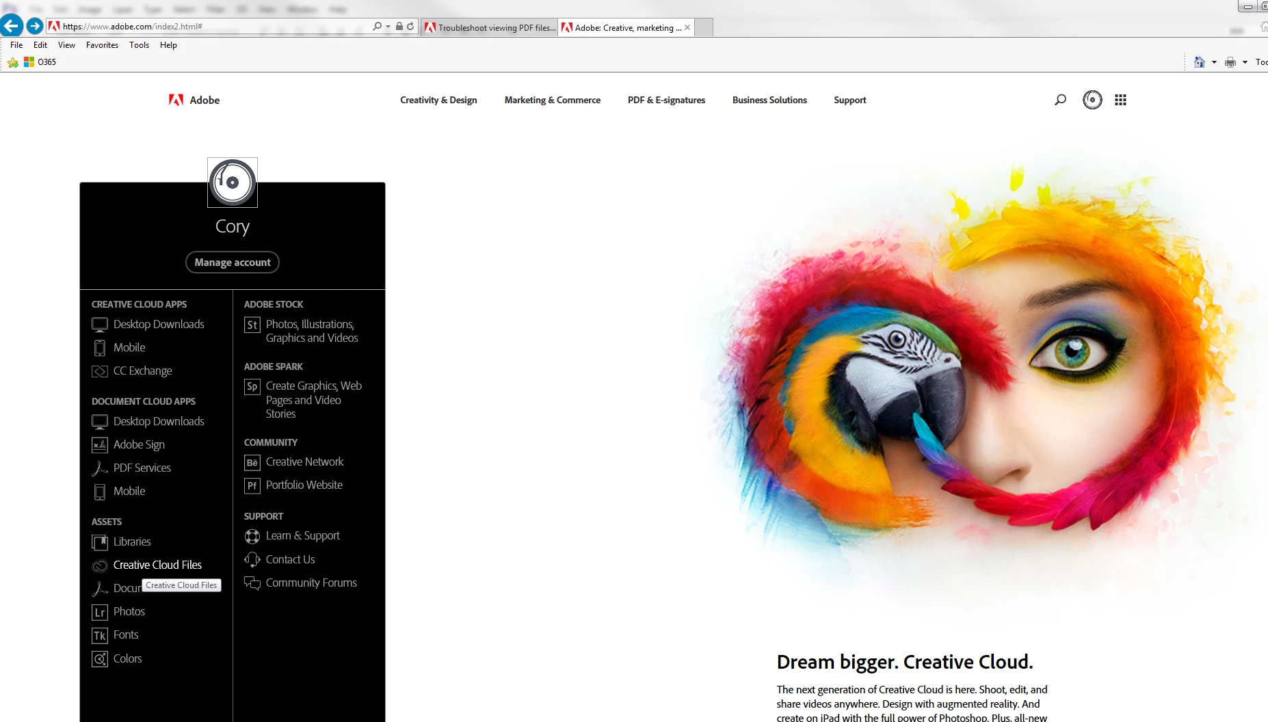
Task: Open the O365 favorites shortcut
Action: pyautogui.click(x=40, y=62)
